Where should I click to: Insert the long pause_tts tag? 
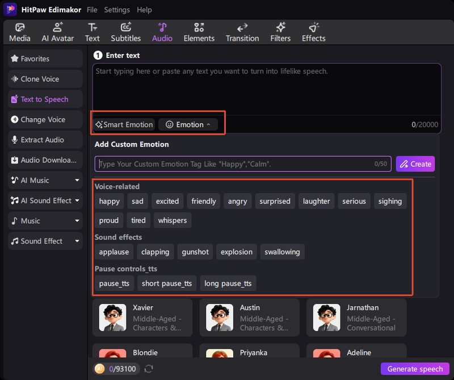click(228, 283)
